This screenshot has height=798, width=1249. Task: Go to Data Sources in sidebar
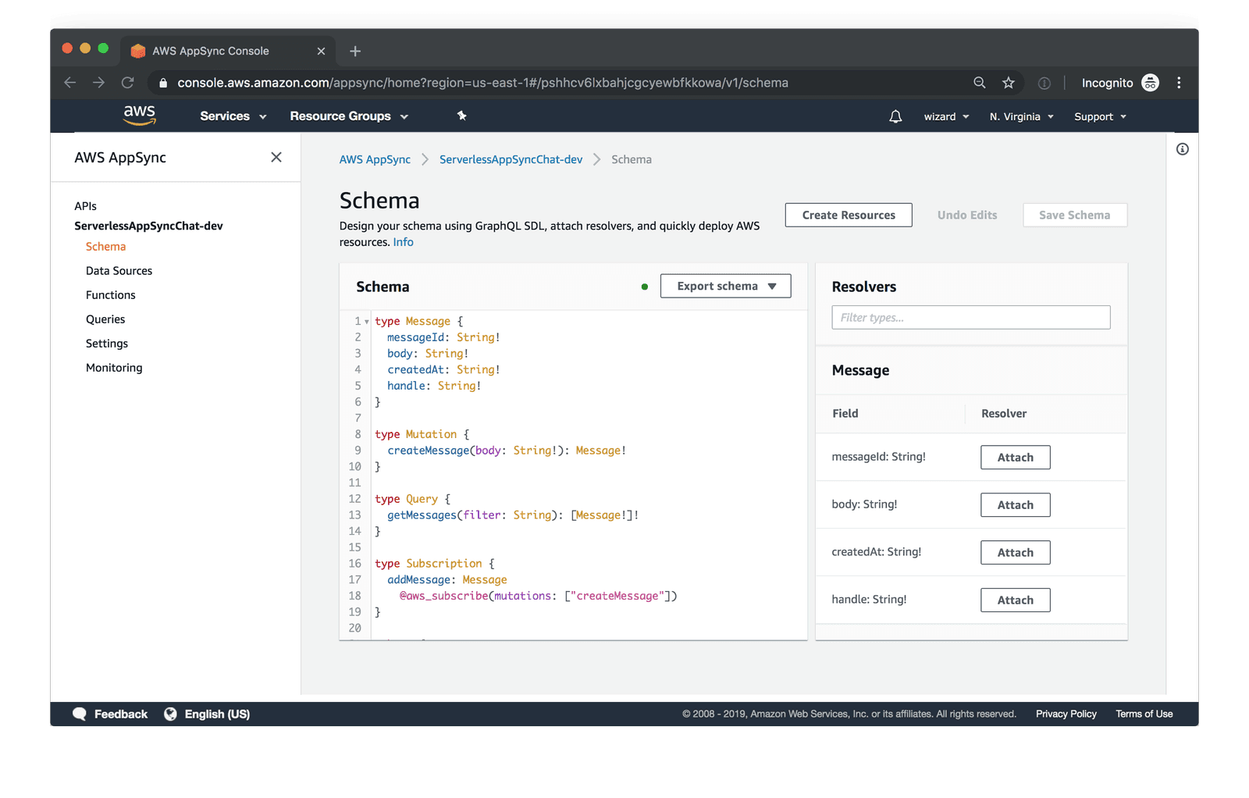[119, 271]
